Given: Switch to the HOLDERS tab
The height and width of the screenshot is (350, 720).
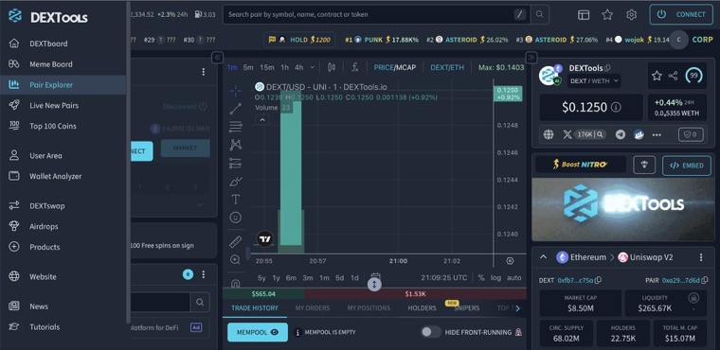Looking at the screenshot, I should [422, 307].
